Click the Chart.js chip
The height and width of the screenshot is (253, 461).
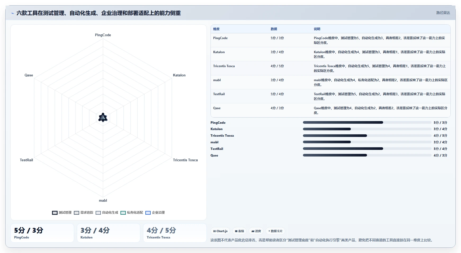[x=220, y=231]
